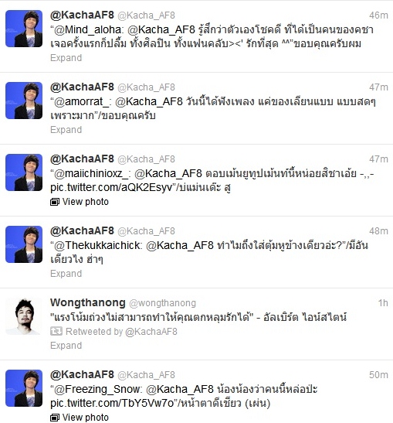393x423 pixels.
Task: Expand the amorrat_ reply tweet
Action: click(x=66, y=130)
